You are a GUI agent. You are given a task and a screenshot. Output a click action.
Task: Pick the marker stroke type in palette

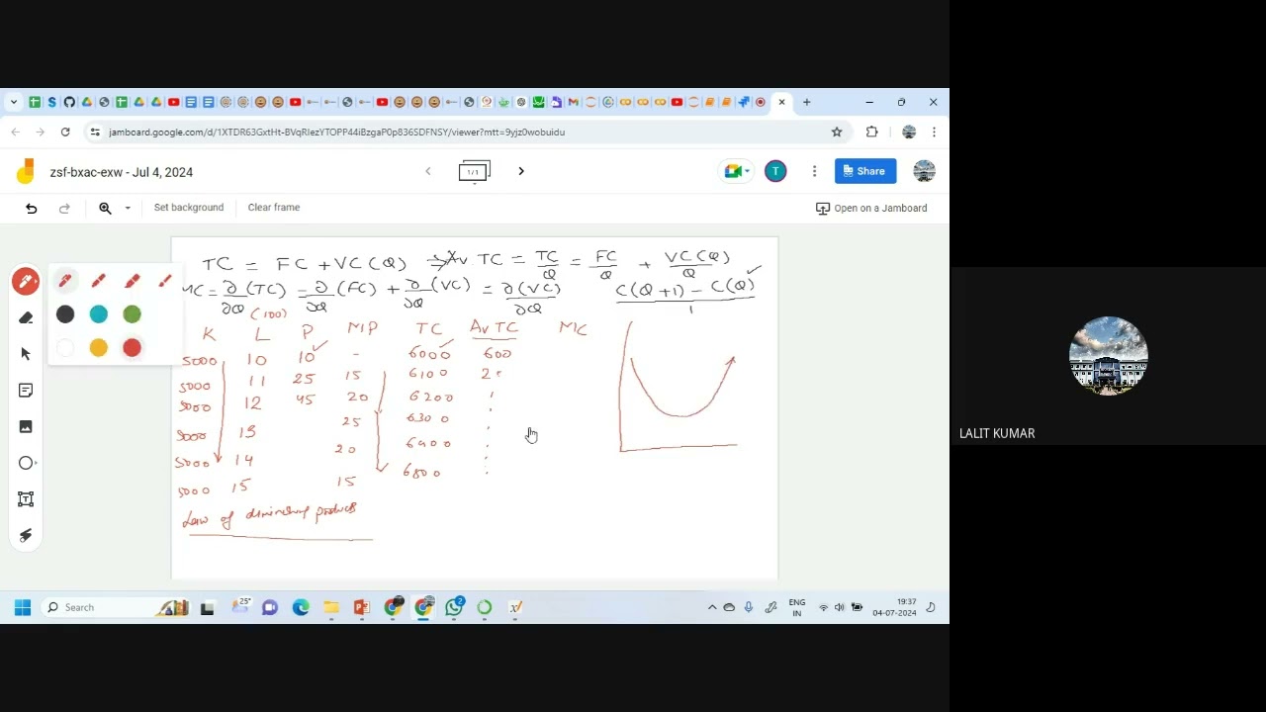[x=99, y=281]
